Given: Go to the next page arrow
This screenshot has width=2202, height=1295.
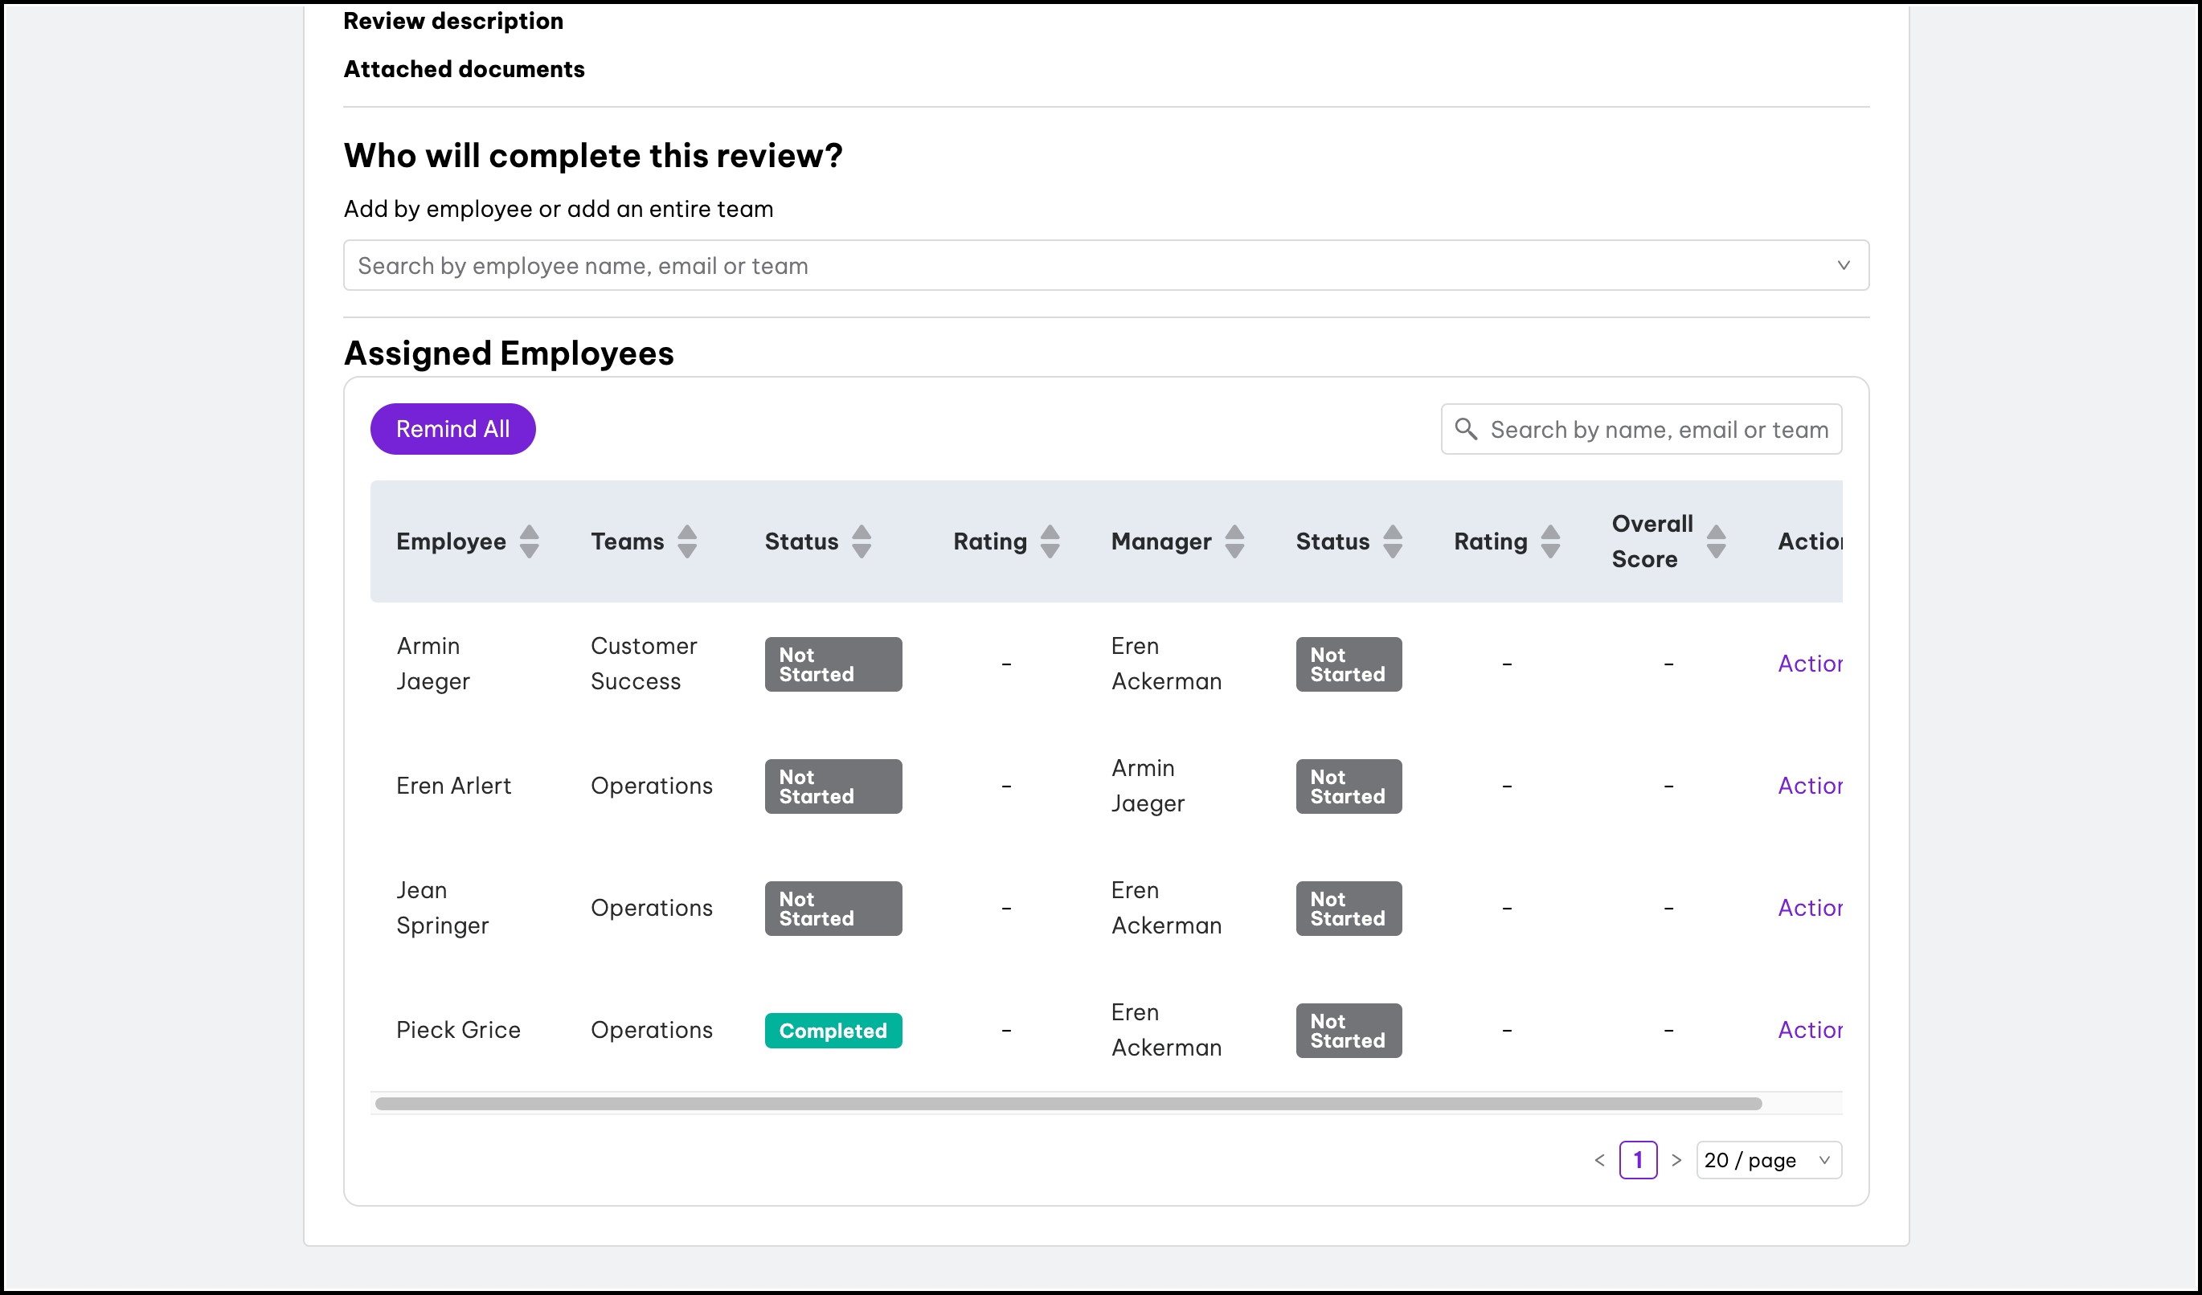Looking at the screenshot, I should [x=1676, y=1160].
